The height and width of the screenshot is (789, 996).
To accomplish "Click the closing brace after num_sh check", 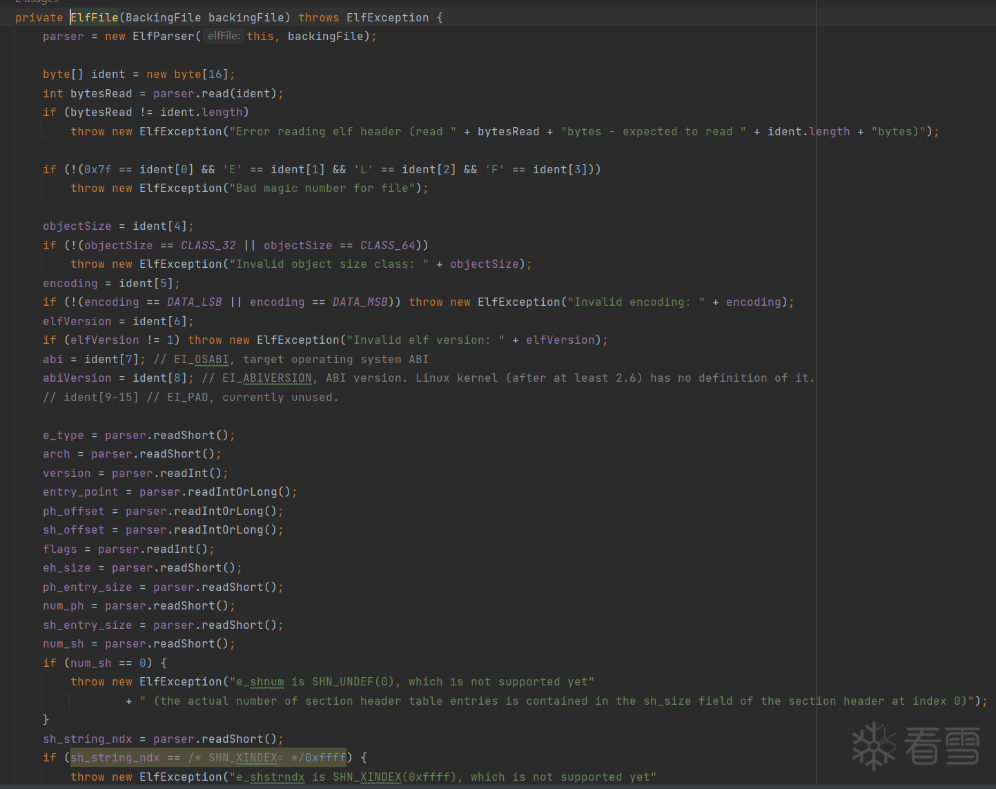I will 46,719.
